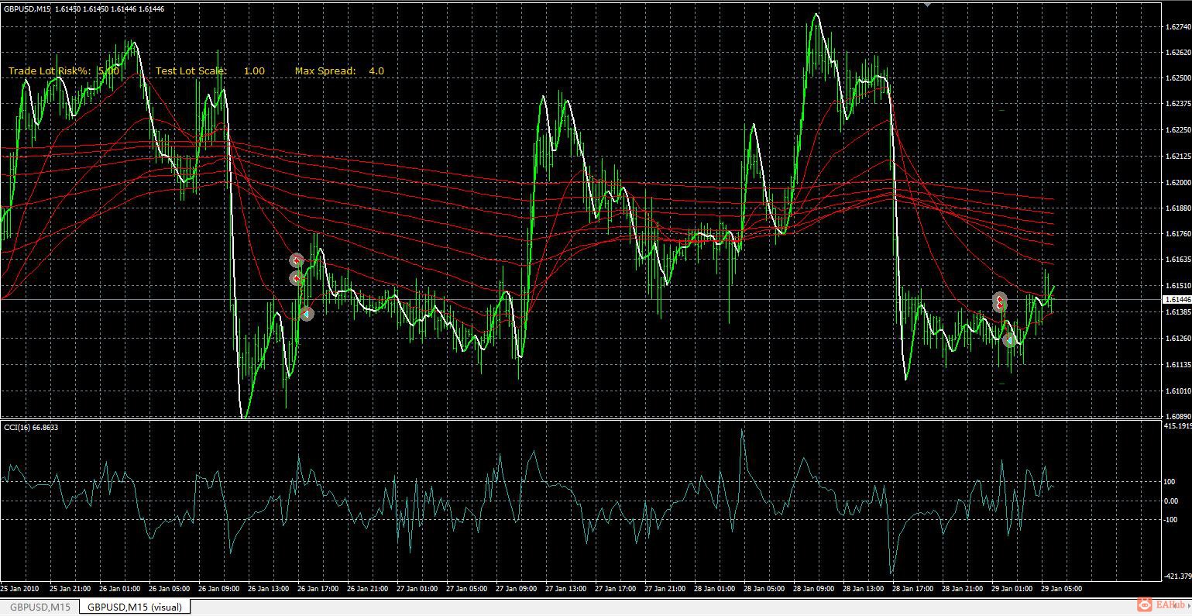This screenshot has height=616, width=1192.
Task: Select the upper red trade arrow near 29 Jan 01:00
Action: click(x=1000, y=298)
